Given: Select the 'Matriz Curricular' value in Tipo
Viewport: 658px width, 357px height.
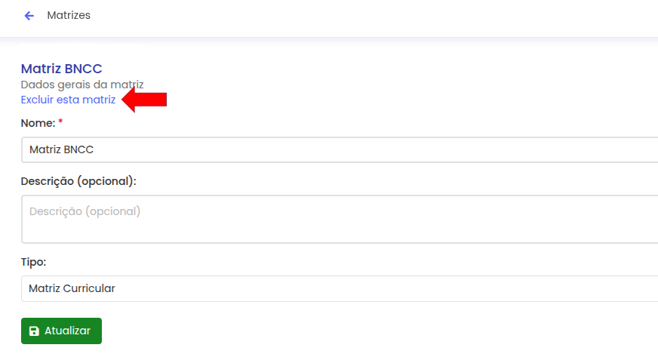Looking at the screenshot, I should [72, 288].
